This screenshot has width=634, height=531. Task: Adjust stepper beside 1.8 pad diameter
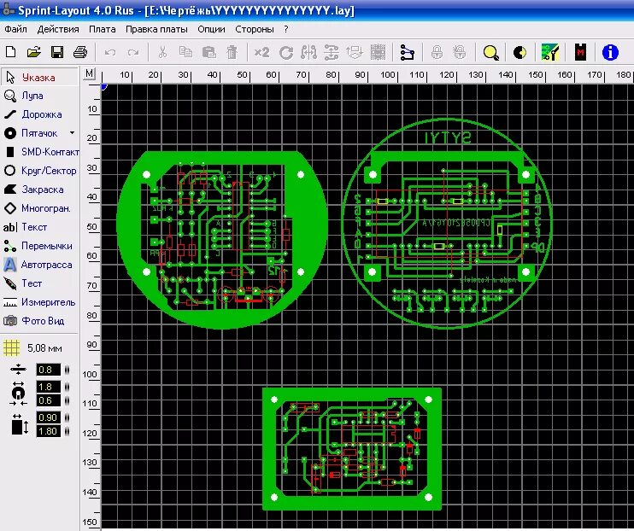click(68, 387)
